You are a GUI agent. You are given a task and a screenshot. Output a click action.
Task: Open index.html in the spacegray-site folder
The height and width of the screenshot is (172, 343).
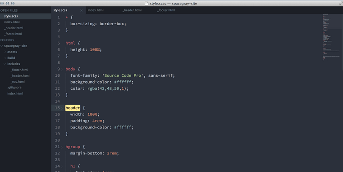click(x=15, y=93)
